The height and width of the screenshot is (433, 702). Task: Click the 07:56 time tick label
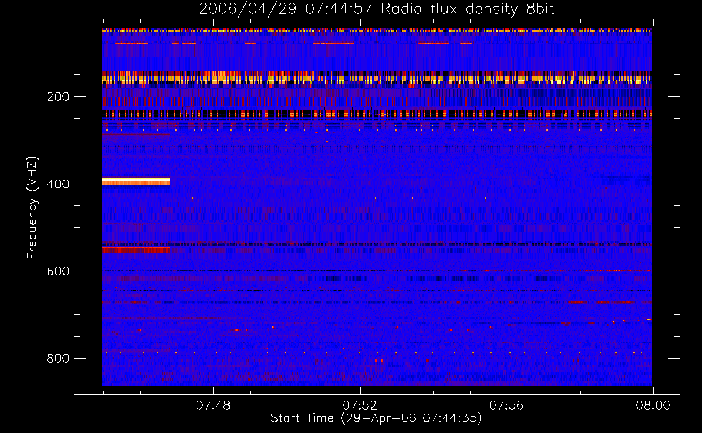506,406
